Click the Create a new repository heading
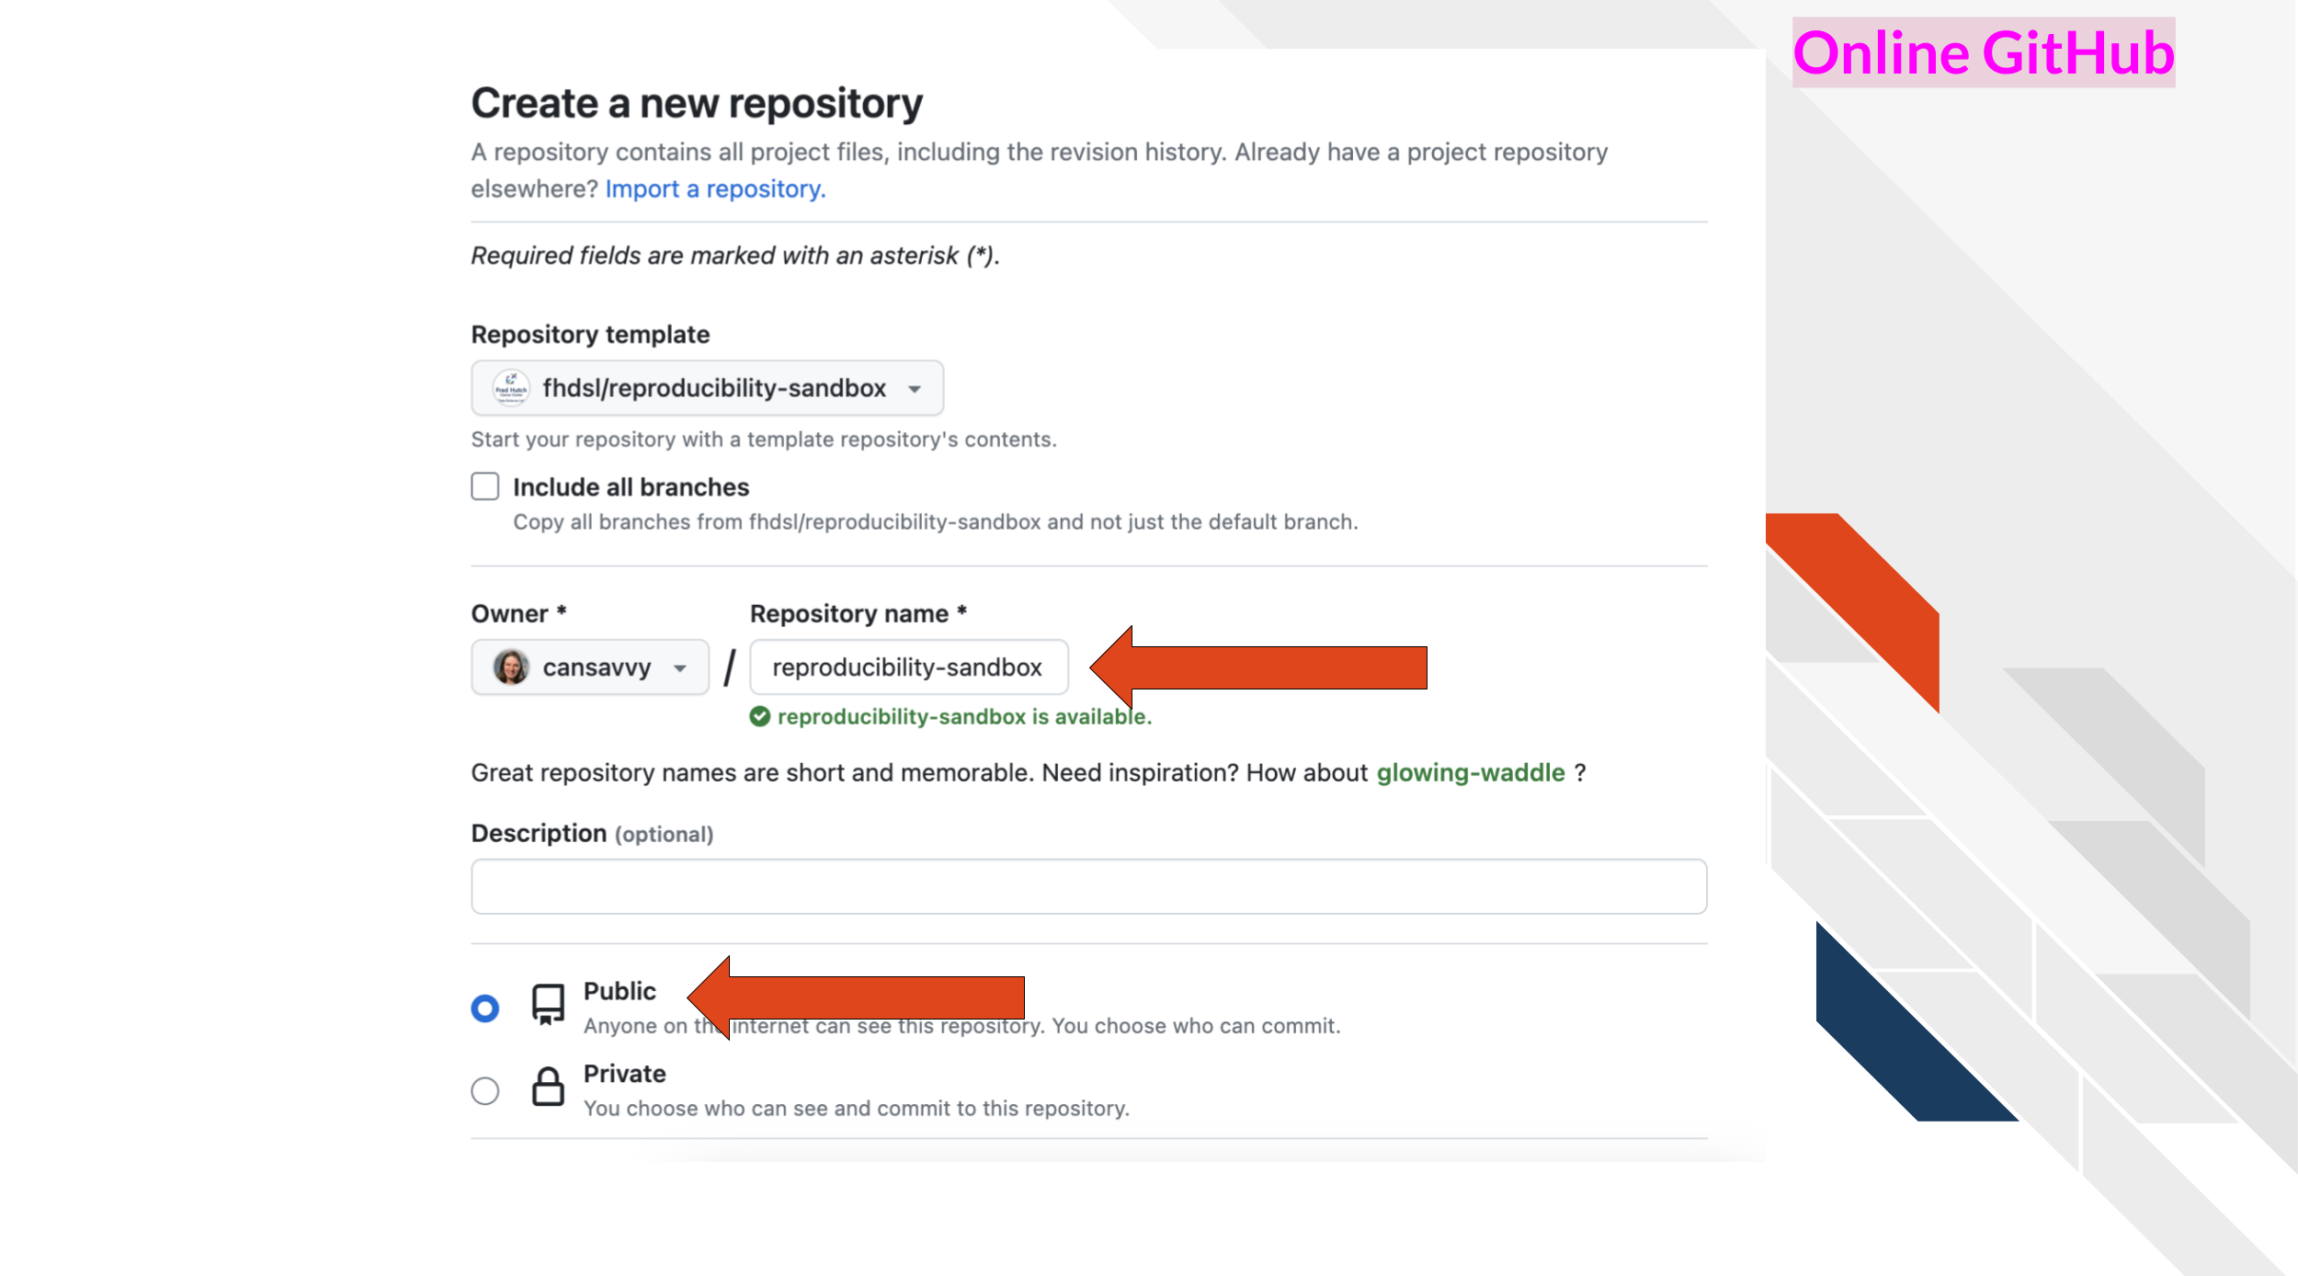2298x1276 pixels. 697,103
